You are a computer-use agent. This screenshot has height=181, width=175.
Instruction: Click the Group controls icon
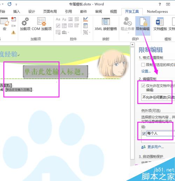click(x=85, y=32)
